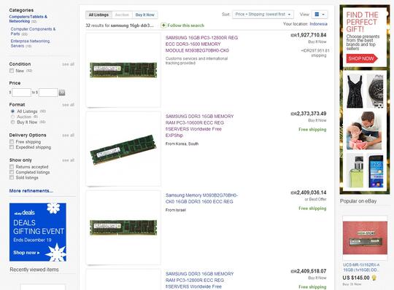
Task: Click Shop now in Deals Gifting Event
Action: pyautogui.click(x=26, y=253)
